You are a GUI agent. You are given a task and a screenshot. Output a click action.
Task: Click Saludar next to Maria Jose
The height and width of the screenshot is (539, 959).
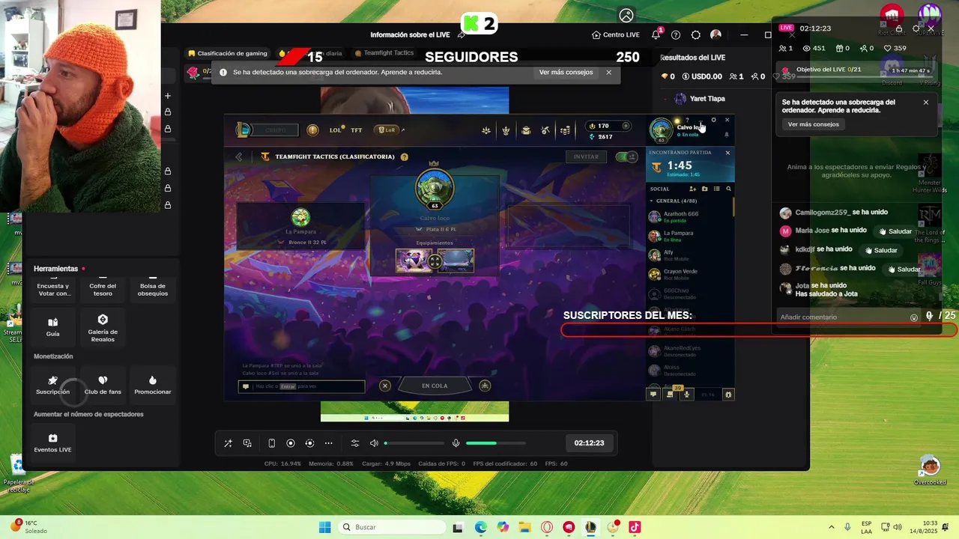coord(895,231)
